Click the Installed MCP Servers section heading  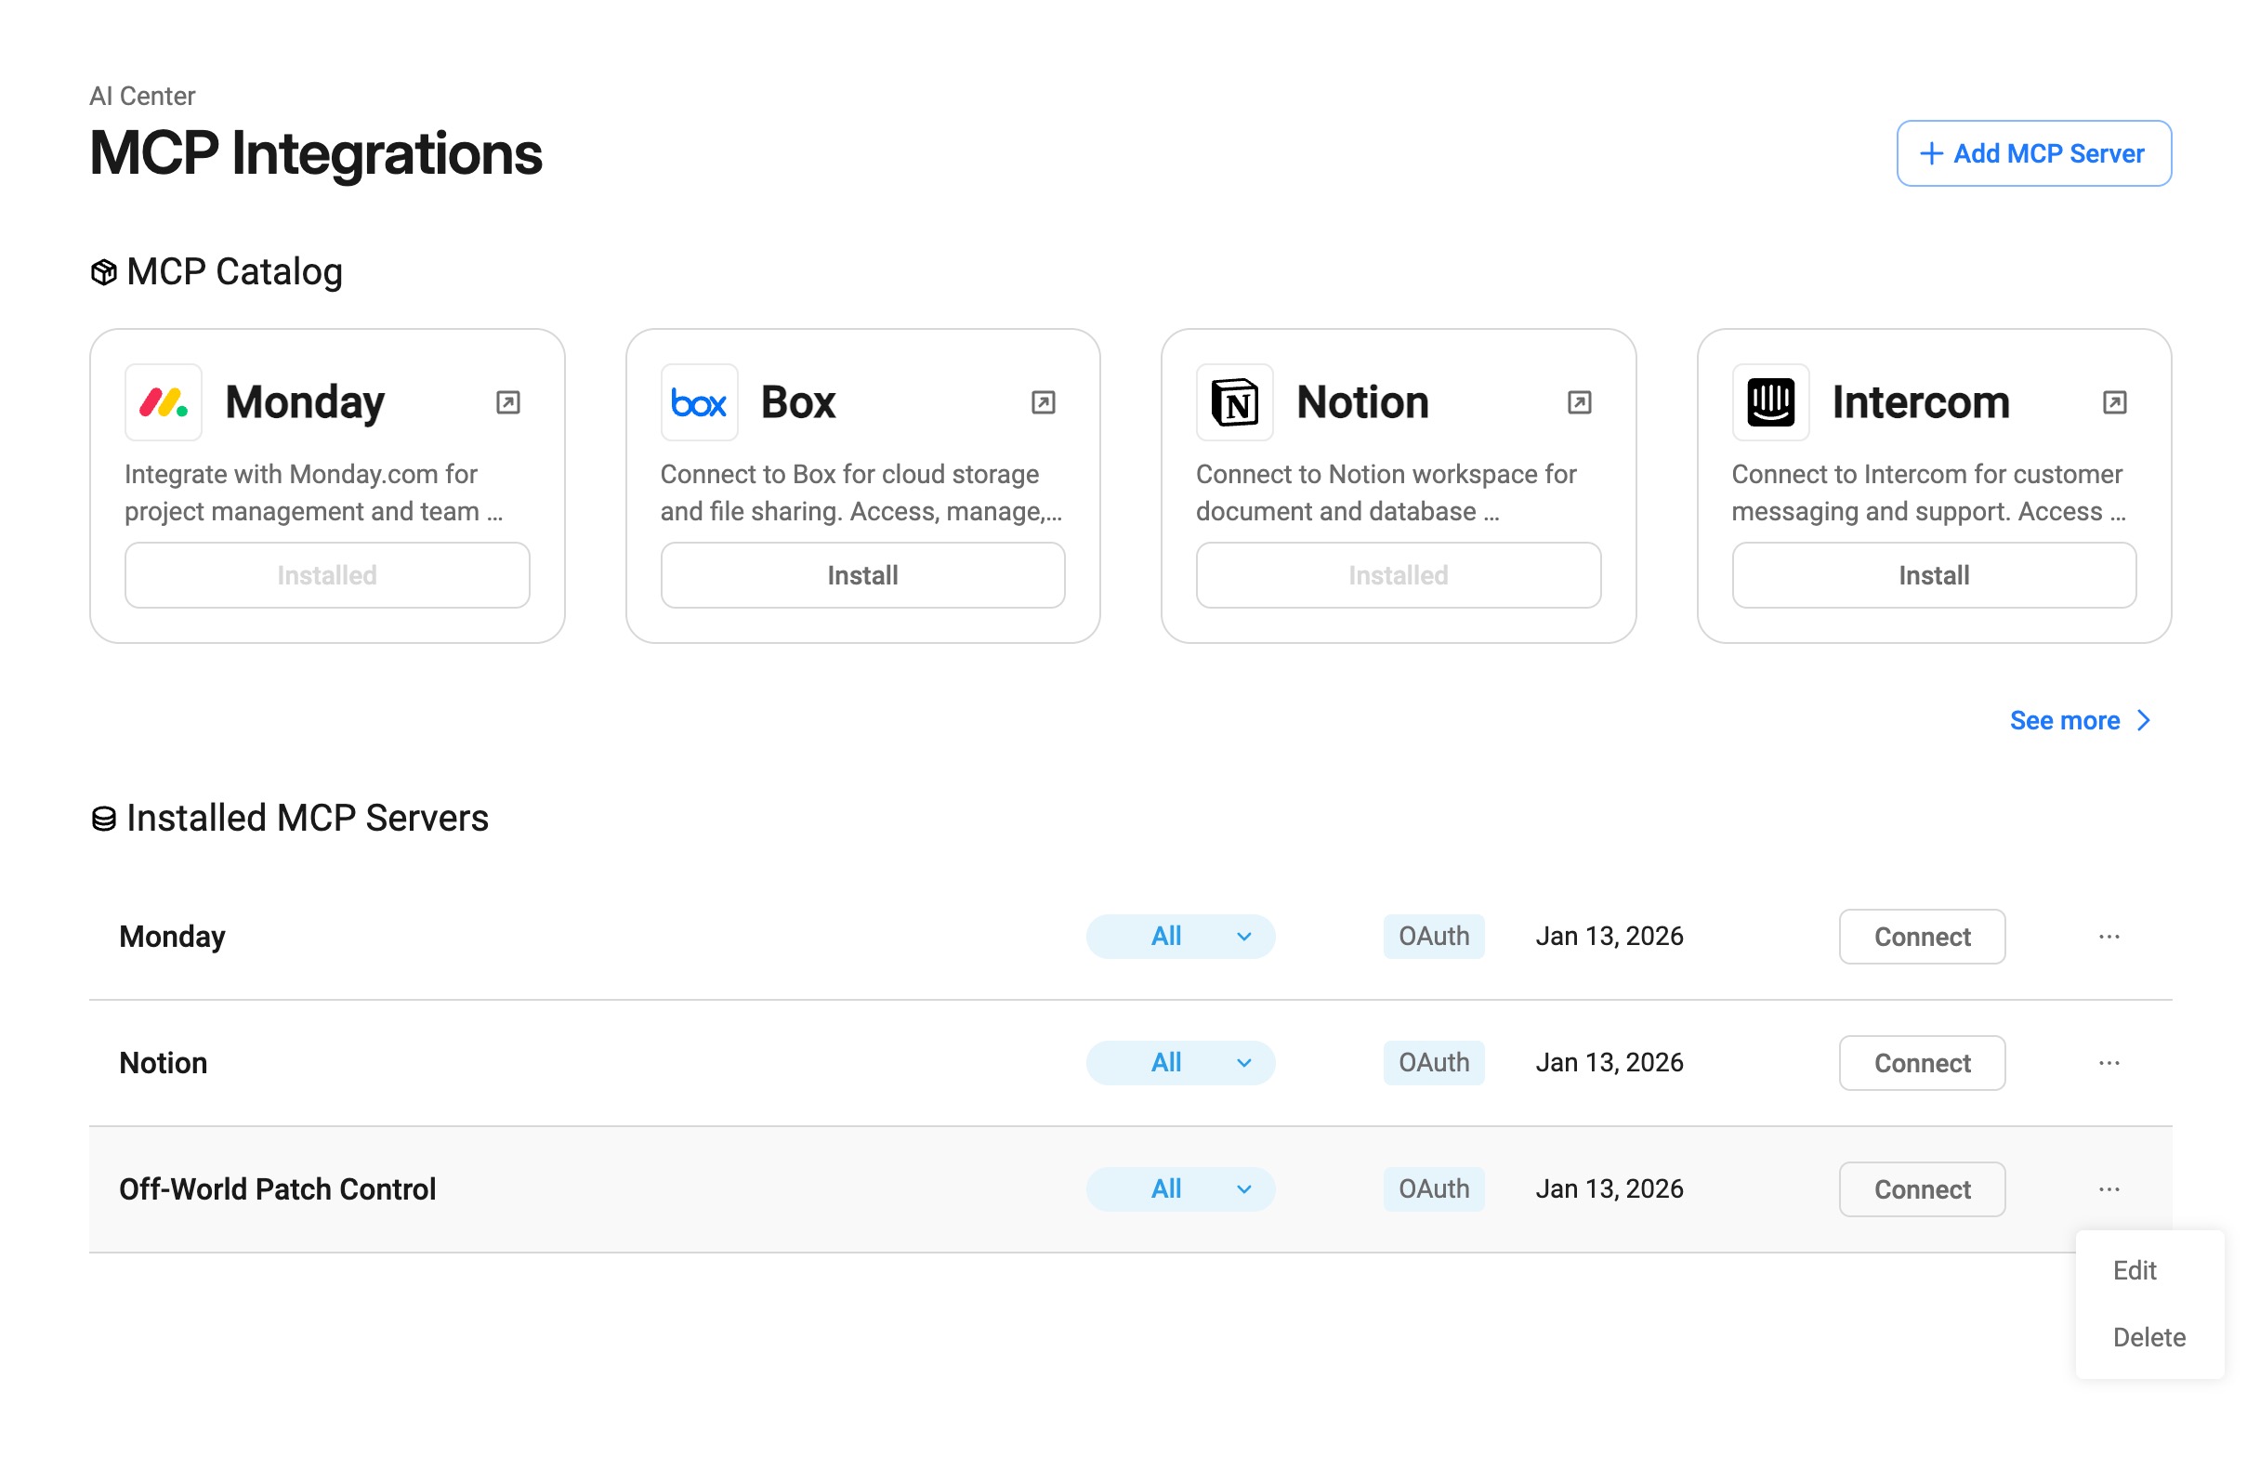click(308, 819)
